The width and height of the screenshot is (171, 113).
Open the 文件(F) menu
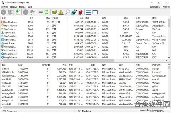[x=5, y=7]
